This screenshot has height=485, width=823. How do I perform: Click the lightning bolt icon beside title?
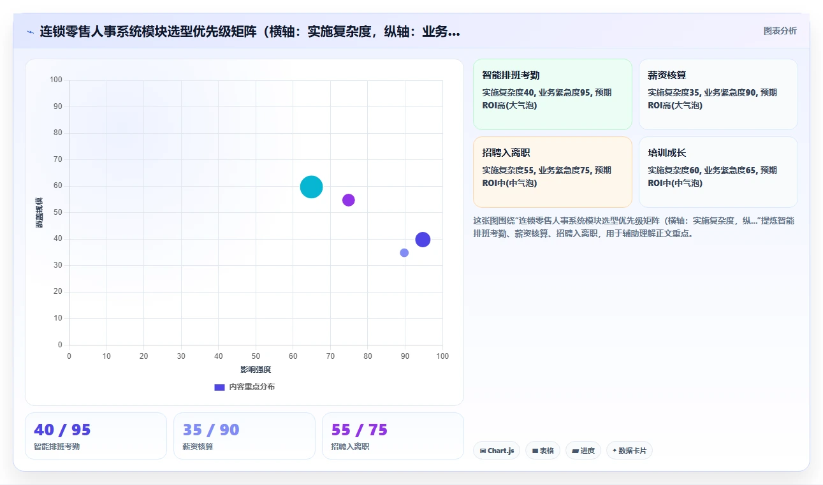(30, 31)
